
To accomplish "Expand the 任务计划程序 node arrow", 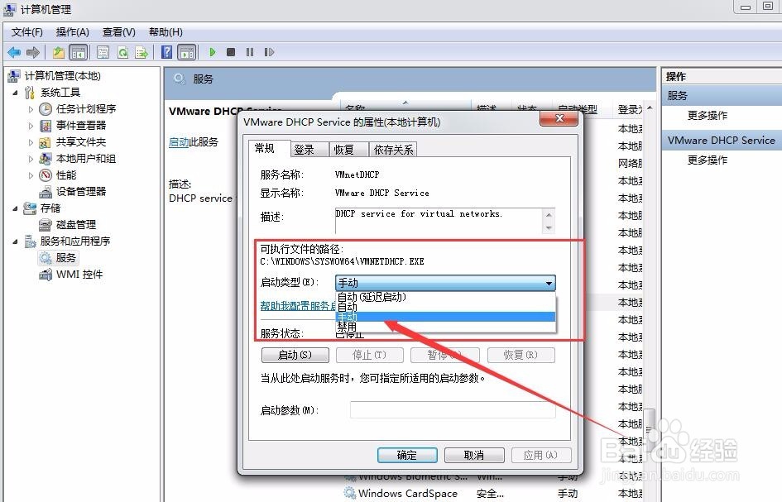I will [31, 109].
